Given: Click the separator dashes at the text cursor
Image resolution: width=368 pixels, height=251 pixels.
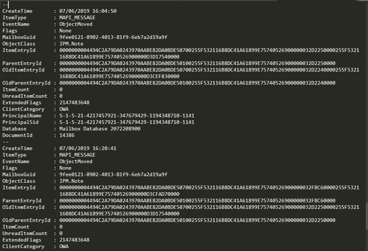Looking at the screenshot, I should [5, 4].
